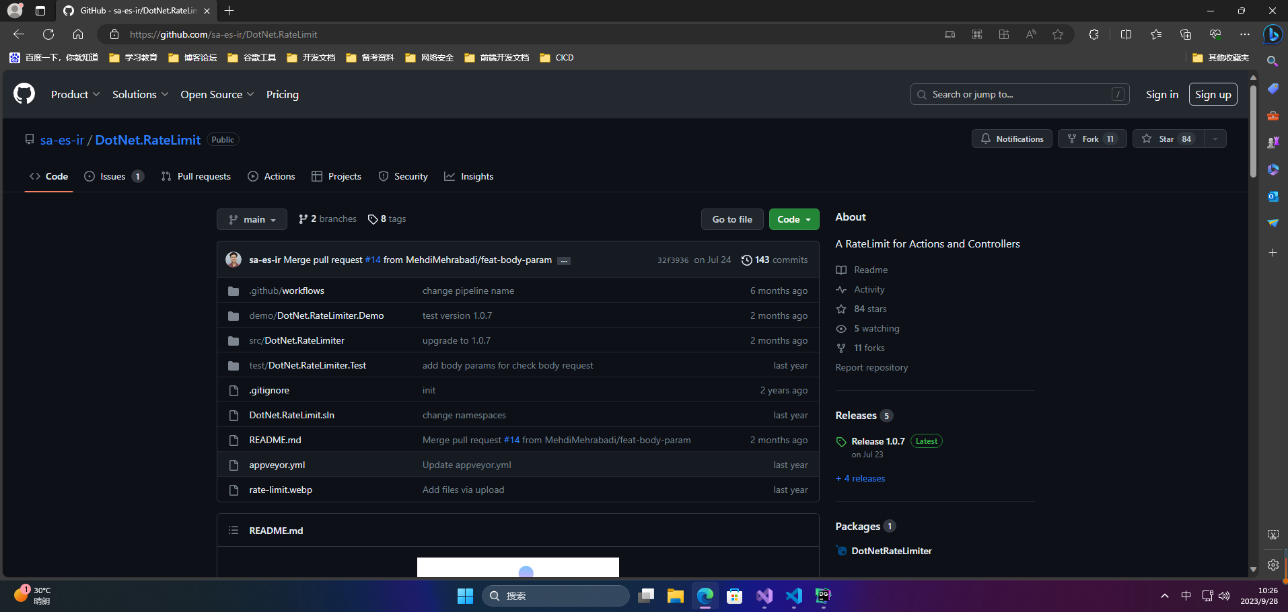This screenshot has height=612, width=1288.
Task: Expand the Product menu
Action: pyautogui.click(x=75, y=95)
